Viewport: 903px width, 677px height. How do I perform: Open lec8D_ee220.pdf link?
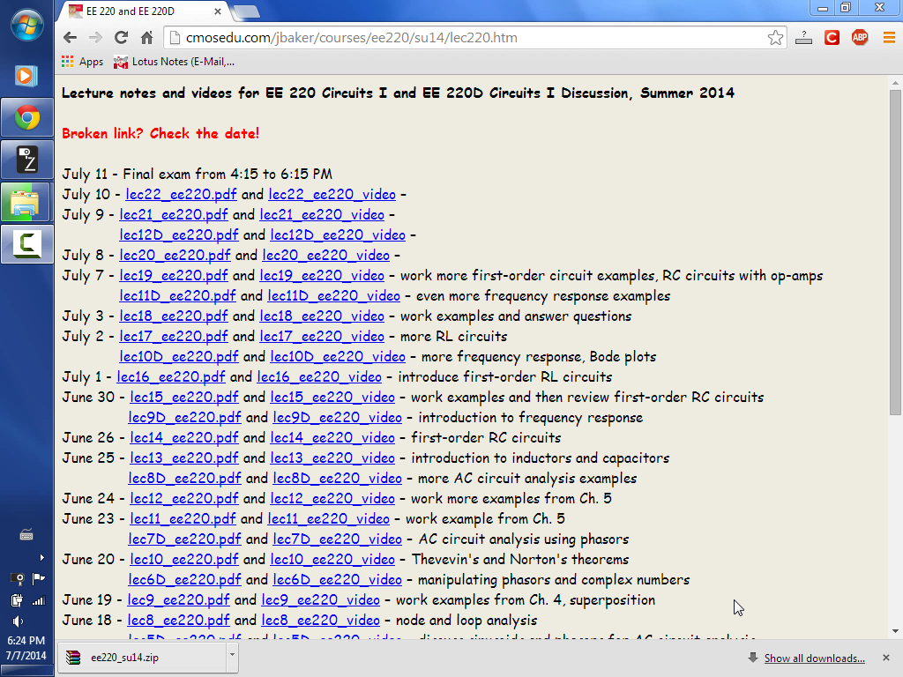tap(185, 479)
